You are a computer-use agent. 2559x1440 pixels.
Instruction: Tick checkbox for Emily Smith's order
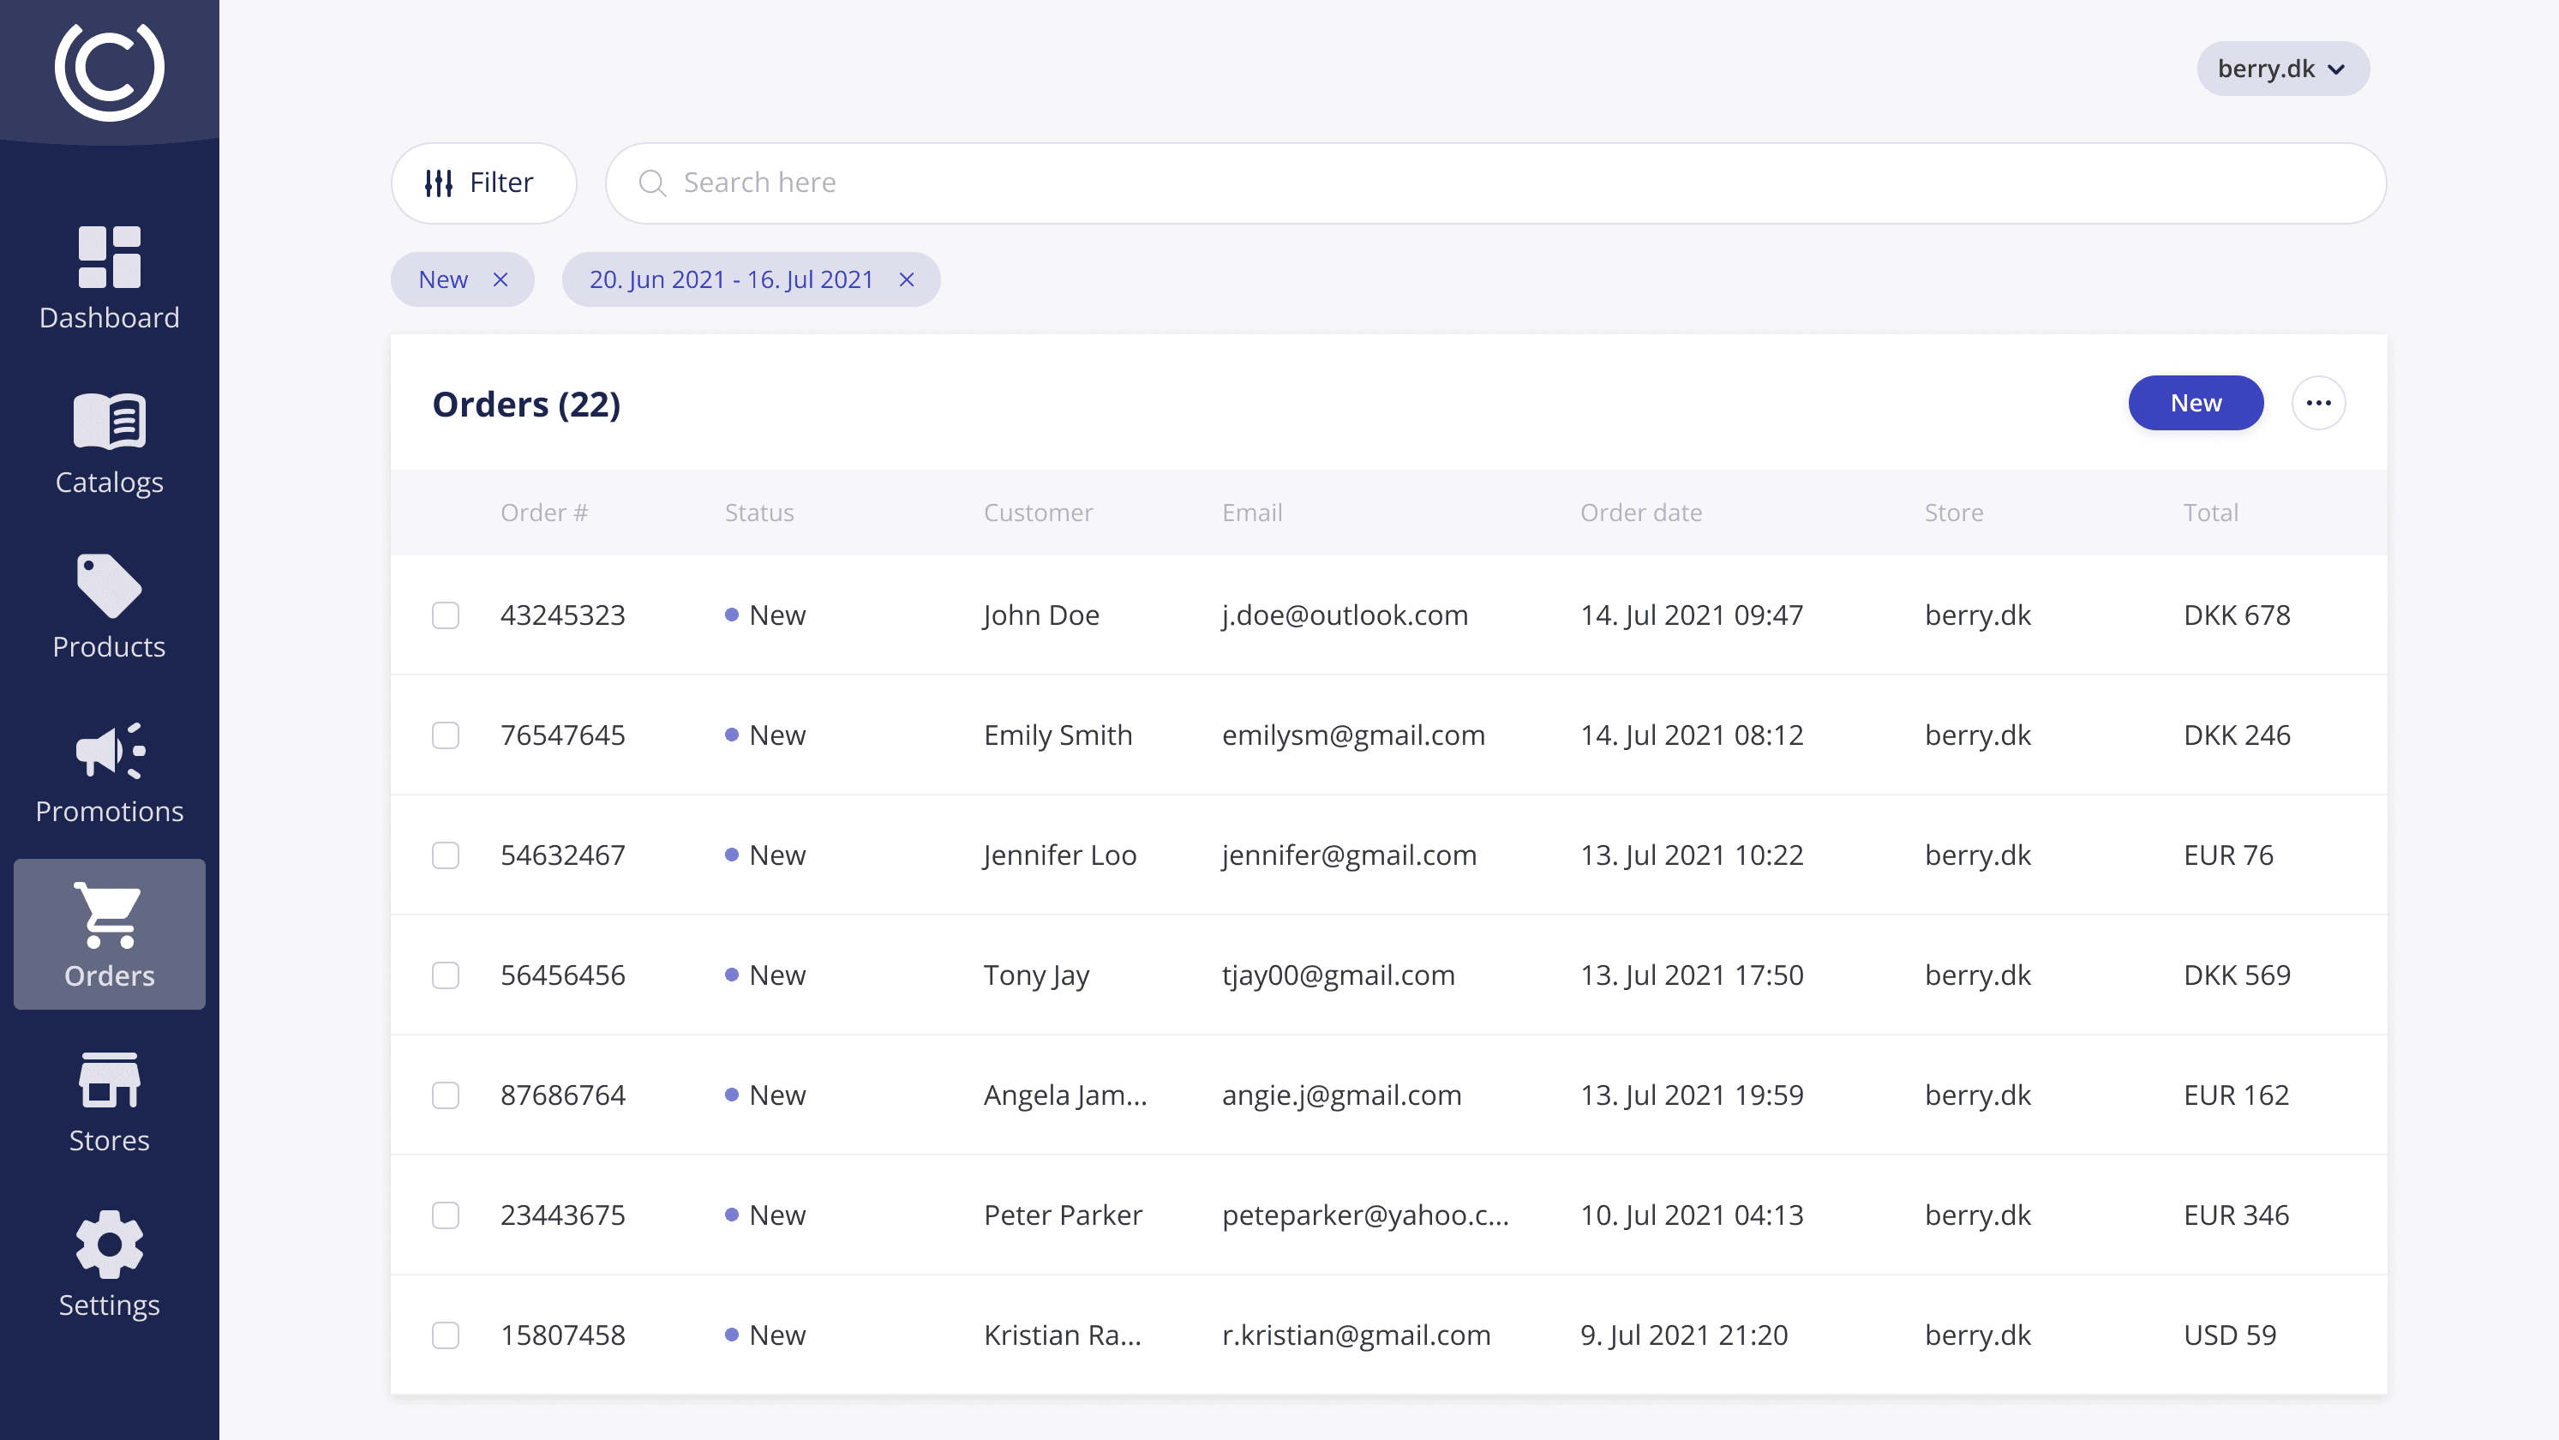tap(445, 735)
